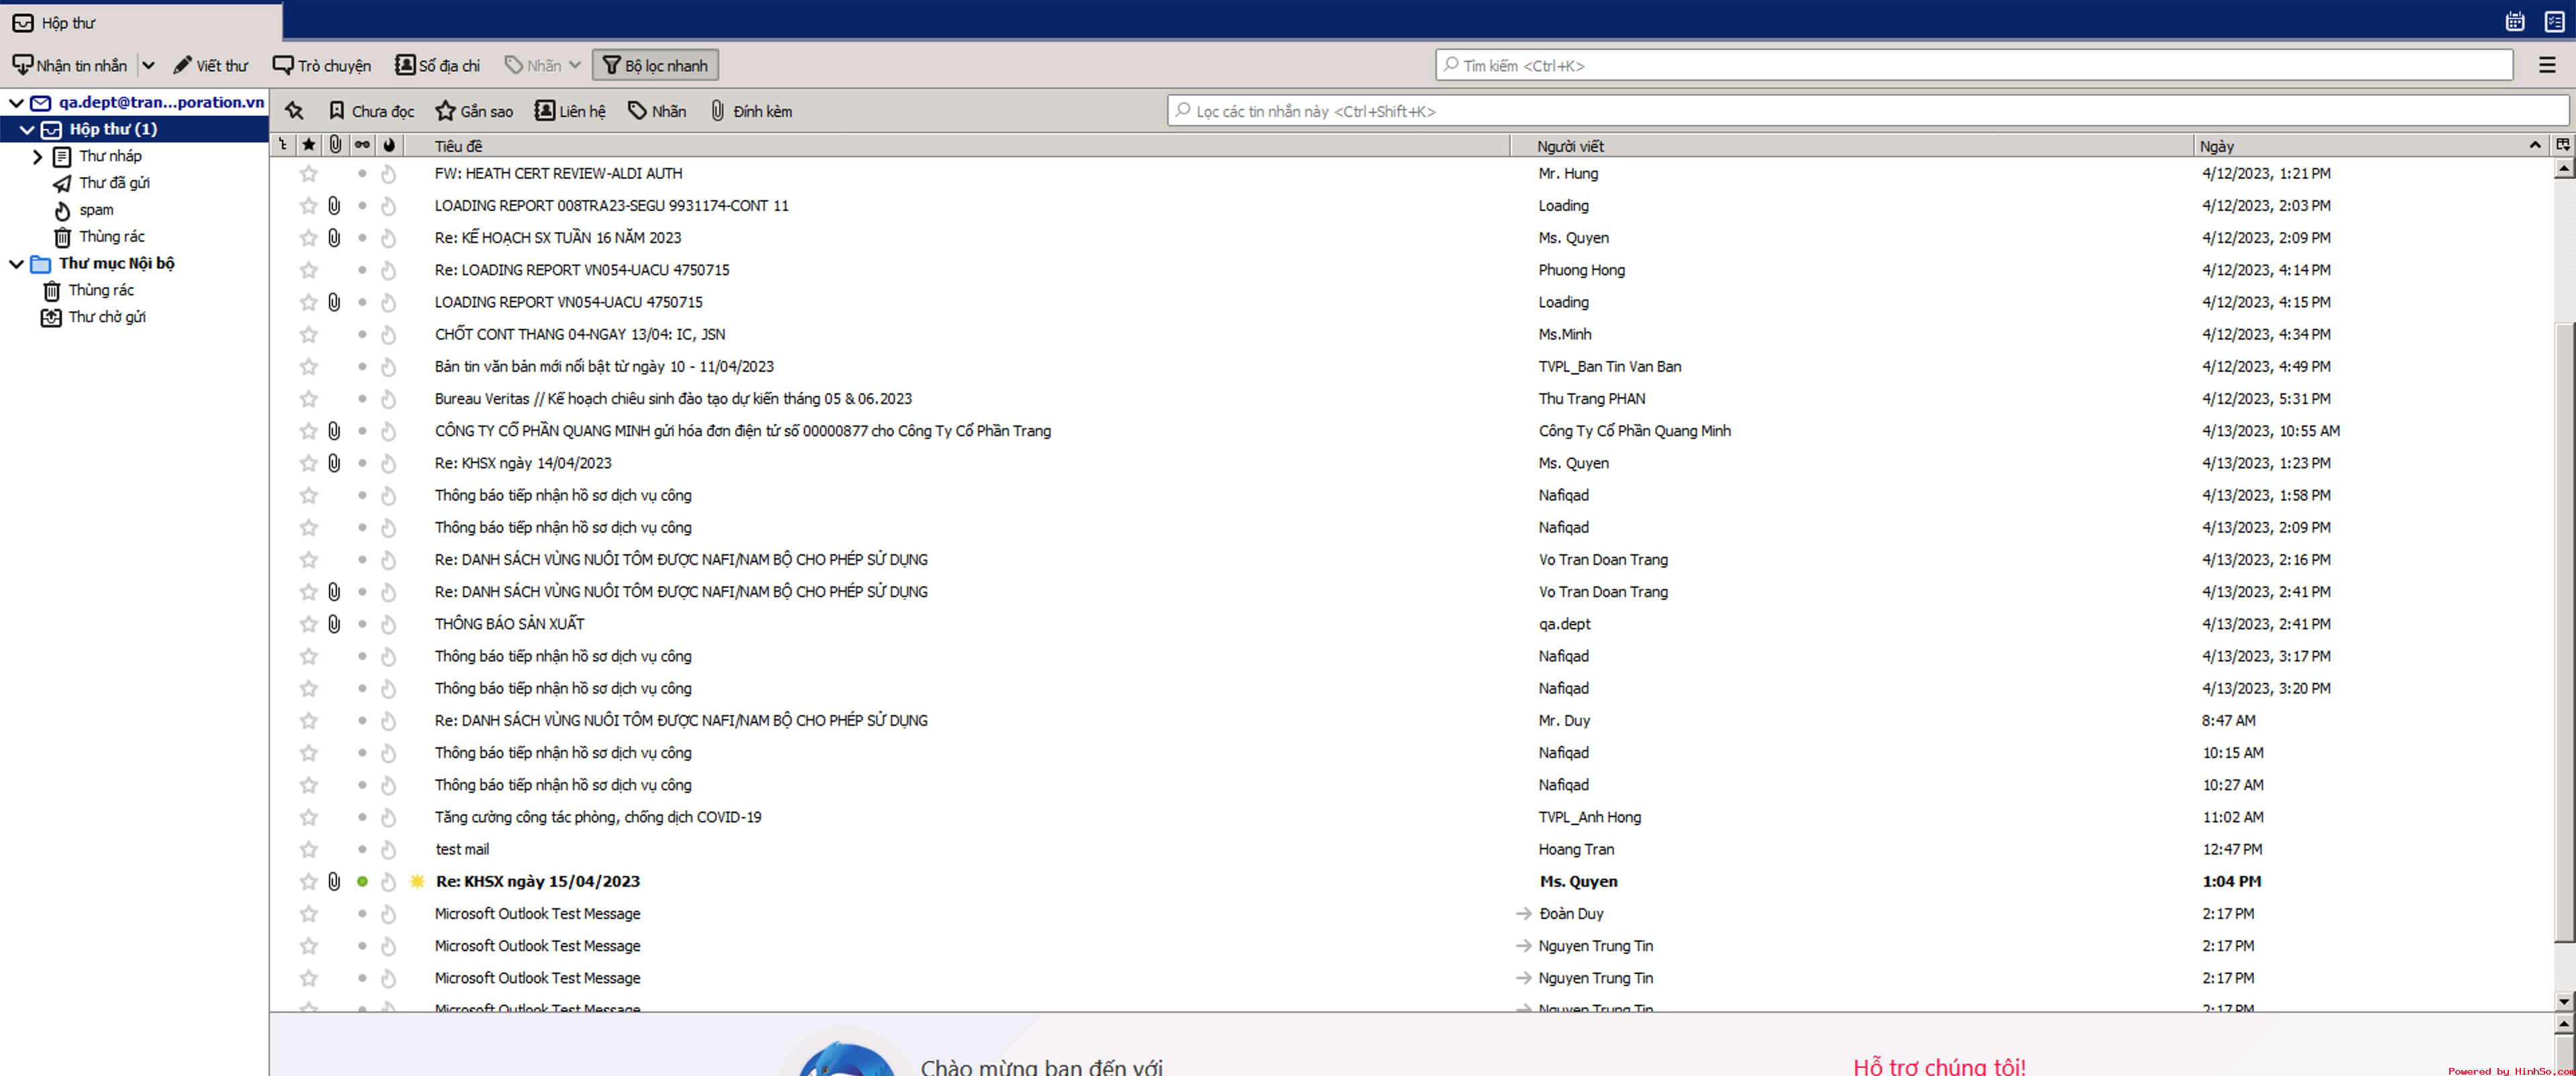This screenshot has height=1076, width=2576.
Task: Open the Viết thư compose button
Action: point(210,65)
